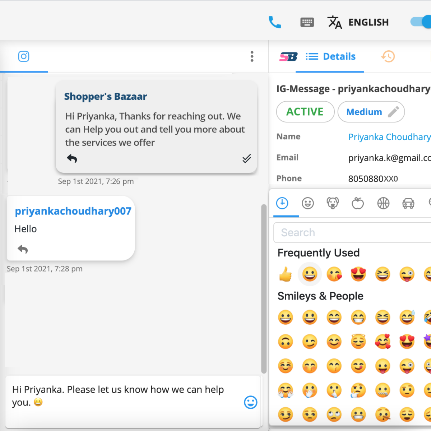
Task: Open the three-dot conversation menu
Action: coord(252,56)
